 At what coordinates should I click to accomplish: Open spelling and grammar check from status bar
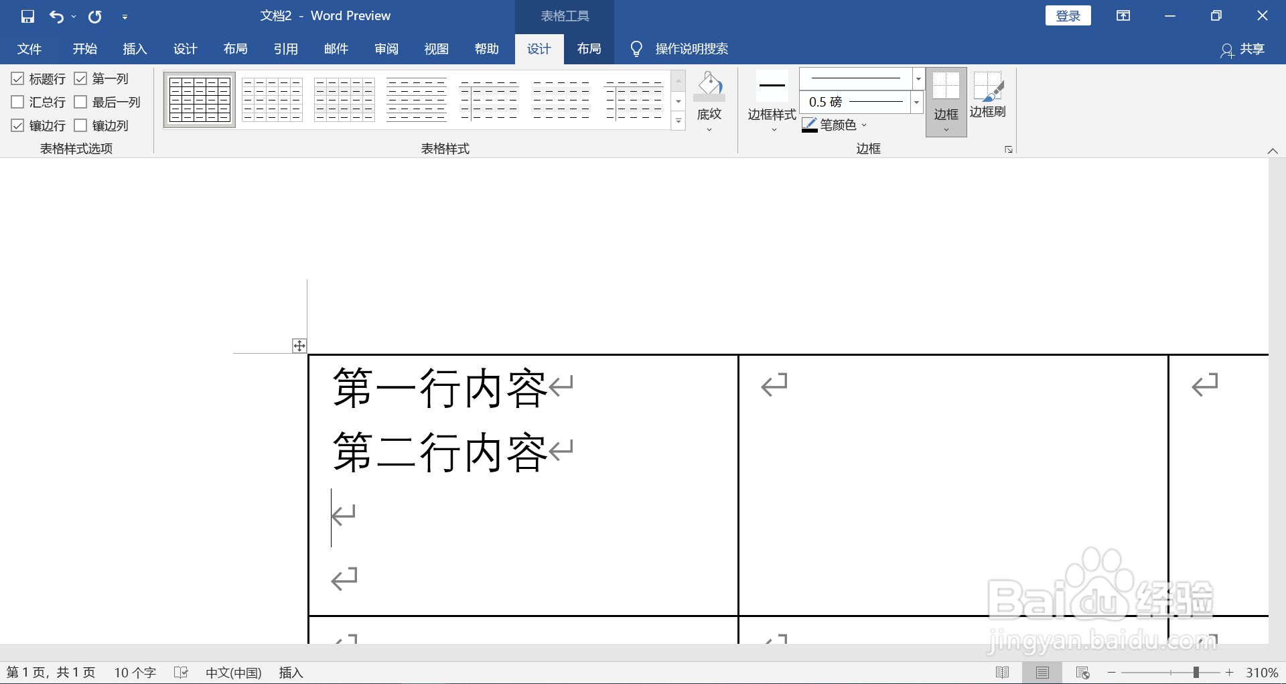click(x=181, y=672)
